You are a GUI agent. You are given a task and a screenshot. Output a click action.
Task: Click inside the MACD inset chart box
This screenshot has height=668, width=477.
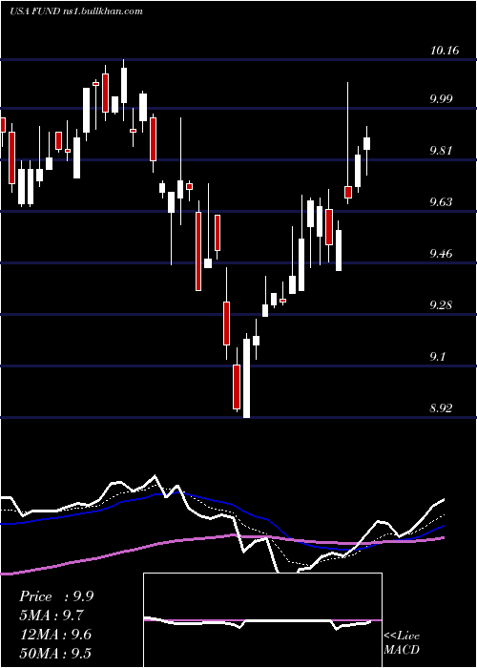pos(262,620)
